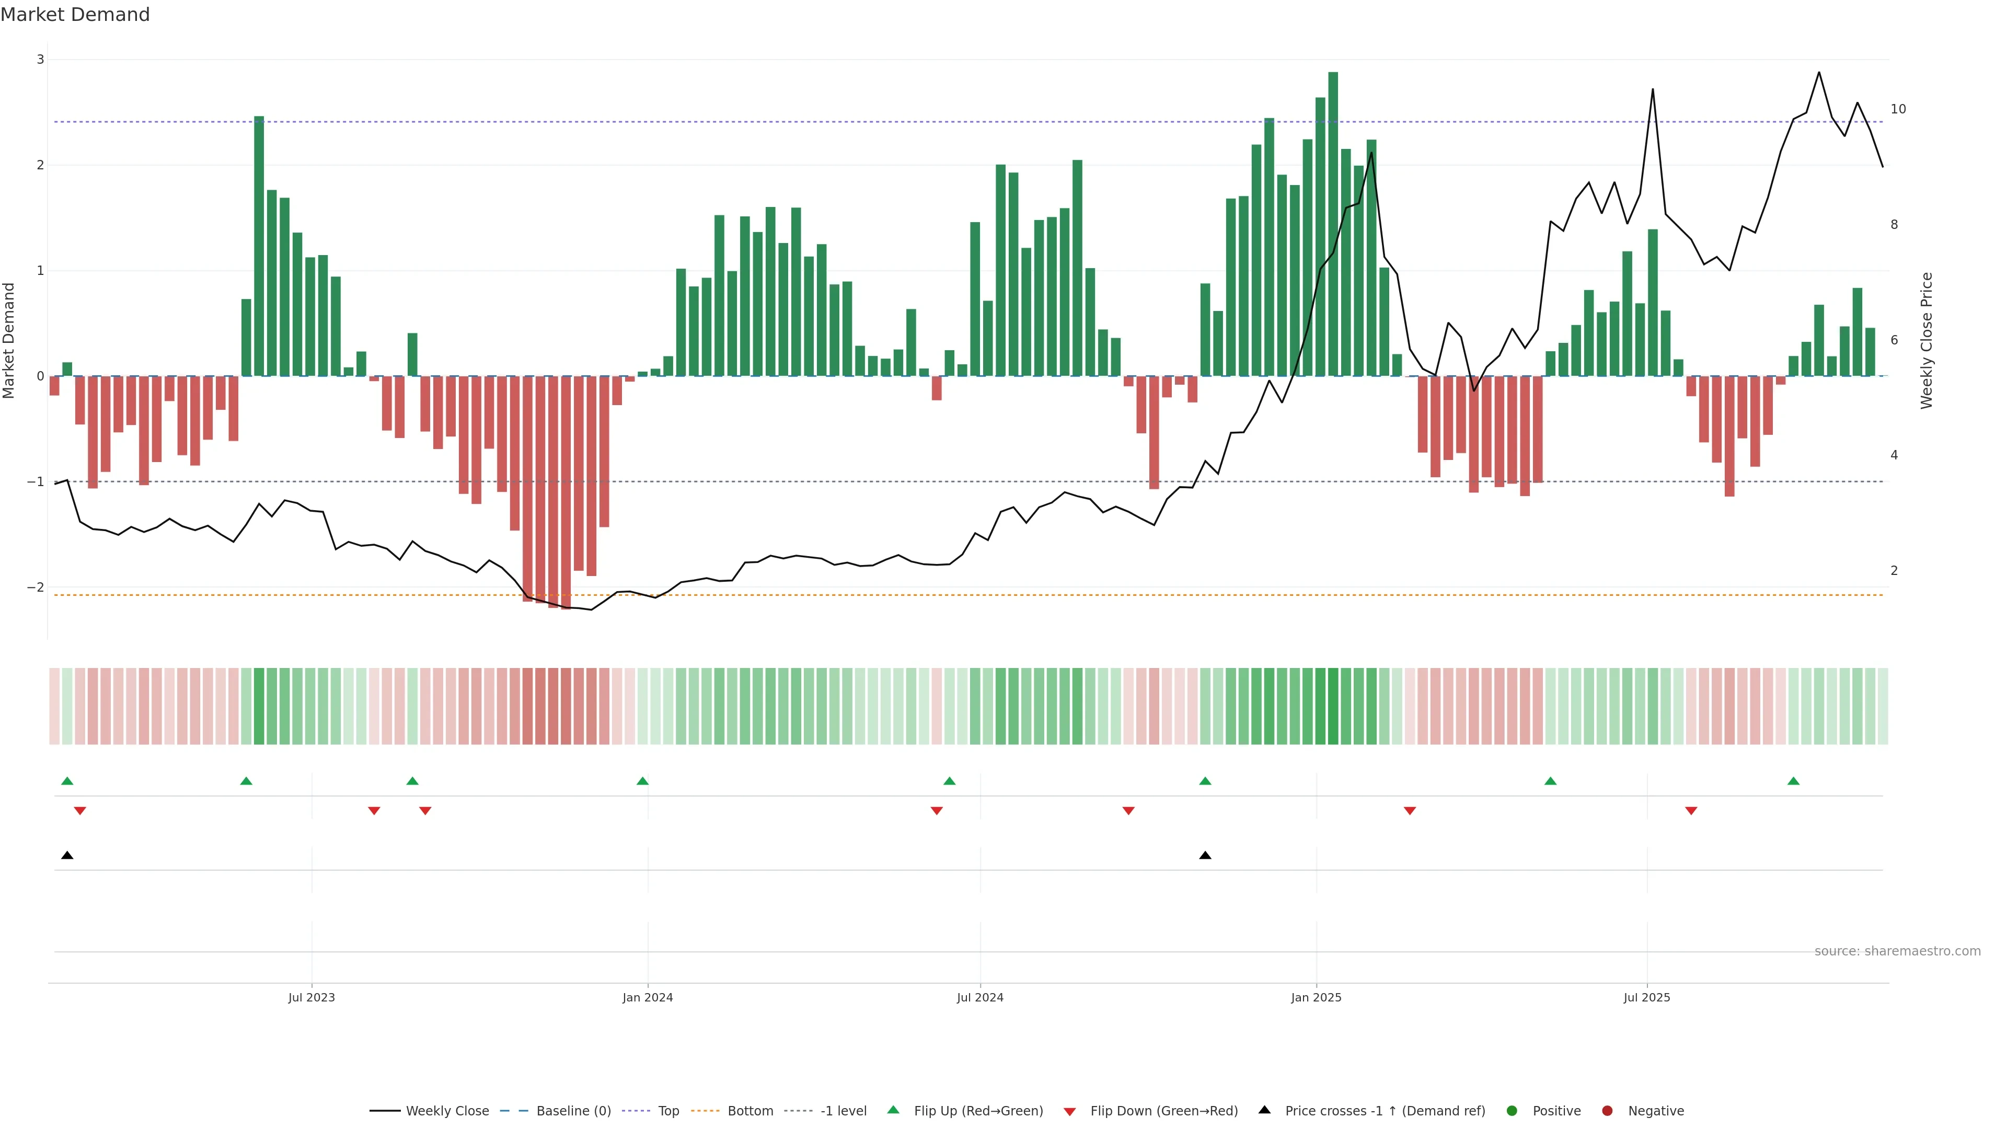Viewport: 2007px width, 1129px height.
Task: Click the darkest green heatmap cell
Action: coord(1333,706)
